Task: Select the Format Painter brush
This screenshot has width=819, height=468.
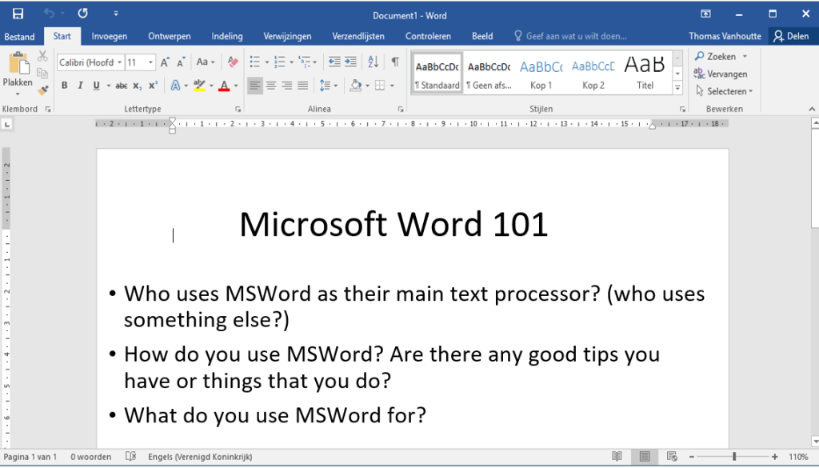Action: pos(42,90)
